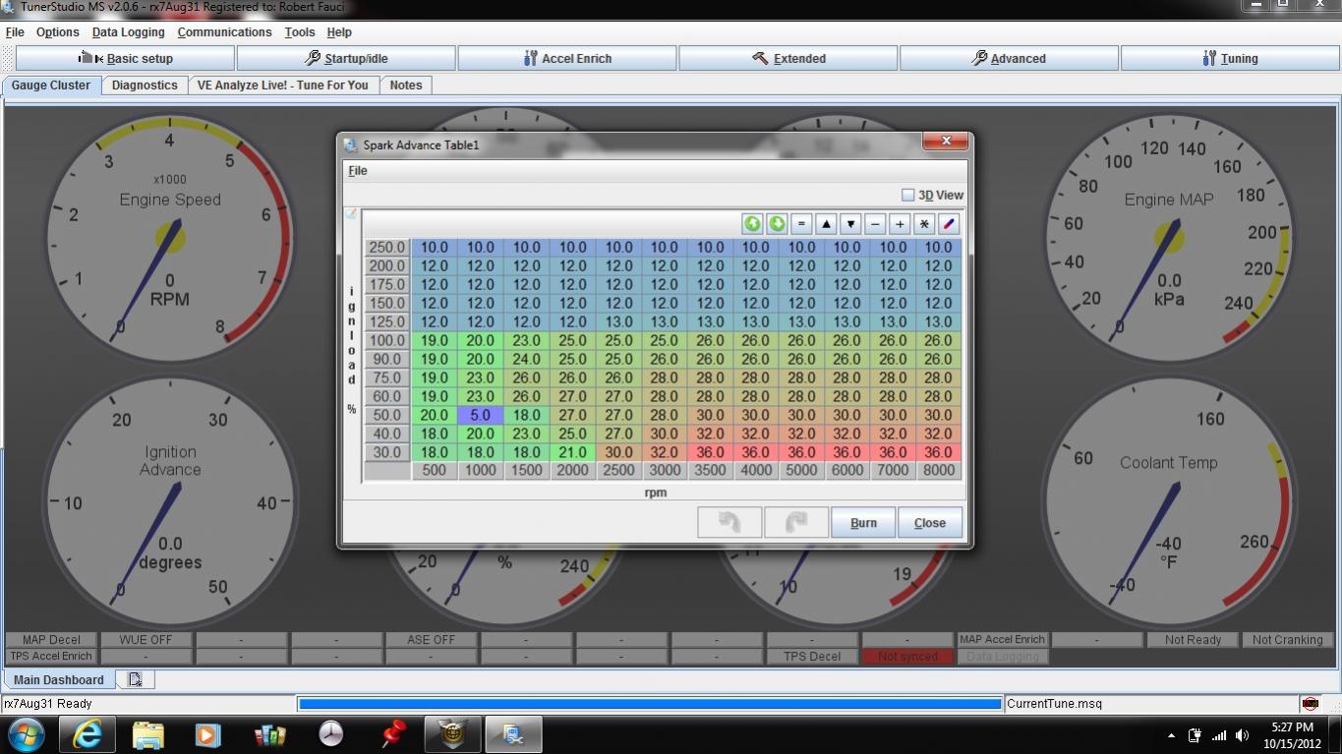Click the plus add-to-cells icon

coord(900,224)
